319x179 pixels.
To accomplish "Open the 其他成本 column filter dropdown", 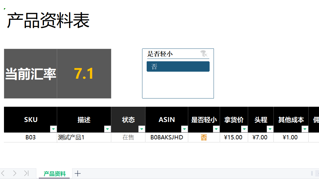I will click(x=305, y=129).
